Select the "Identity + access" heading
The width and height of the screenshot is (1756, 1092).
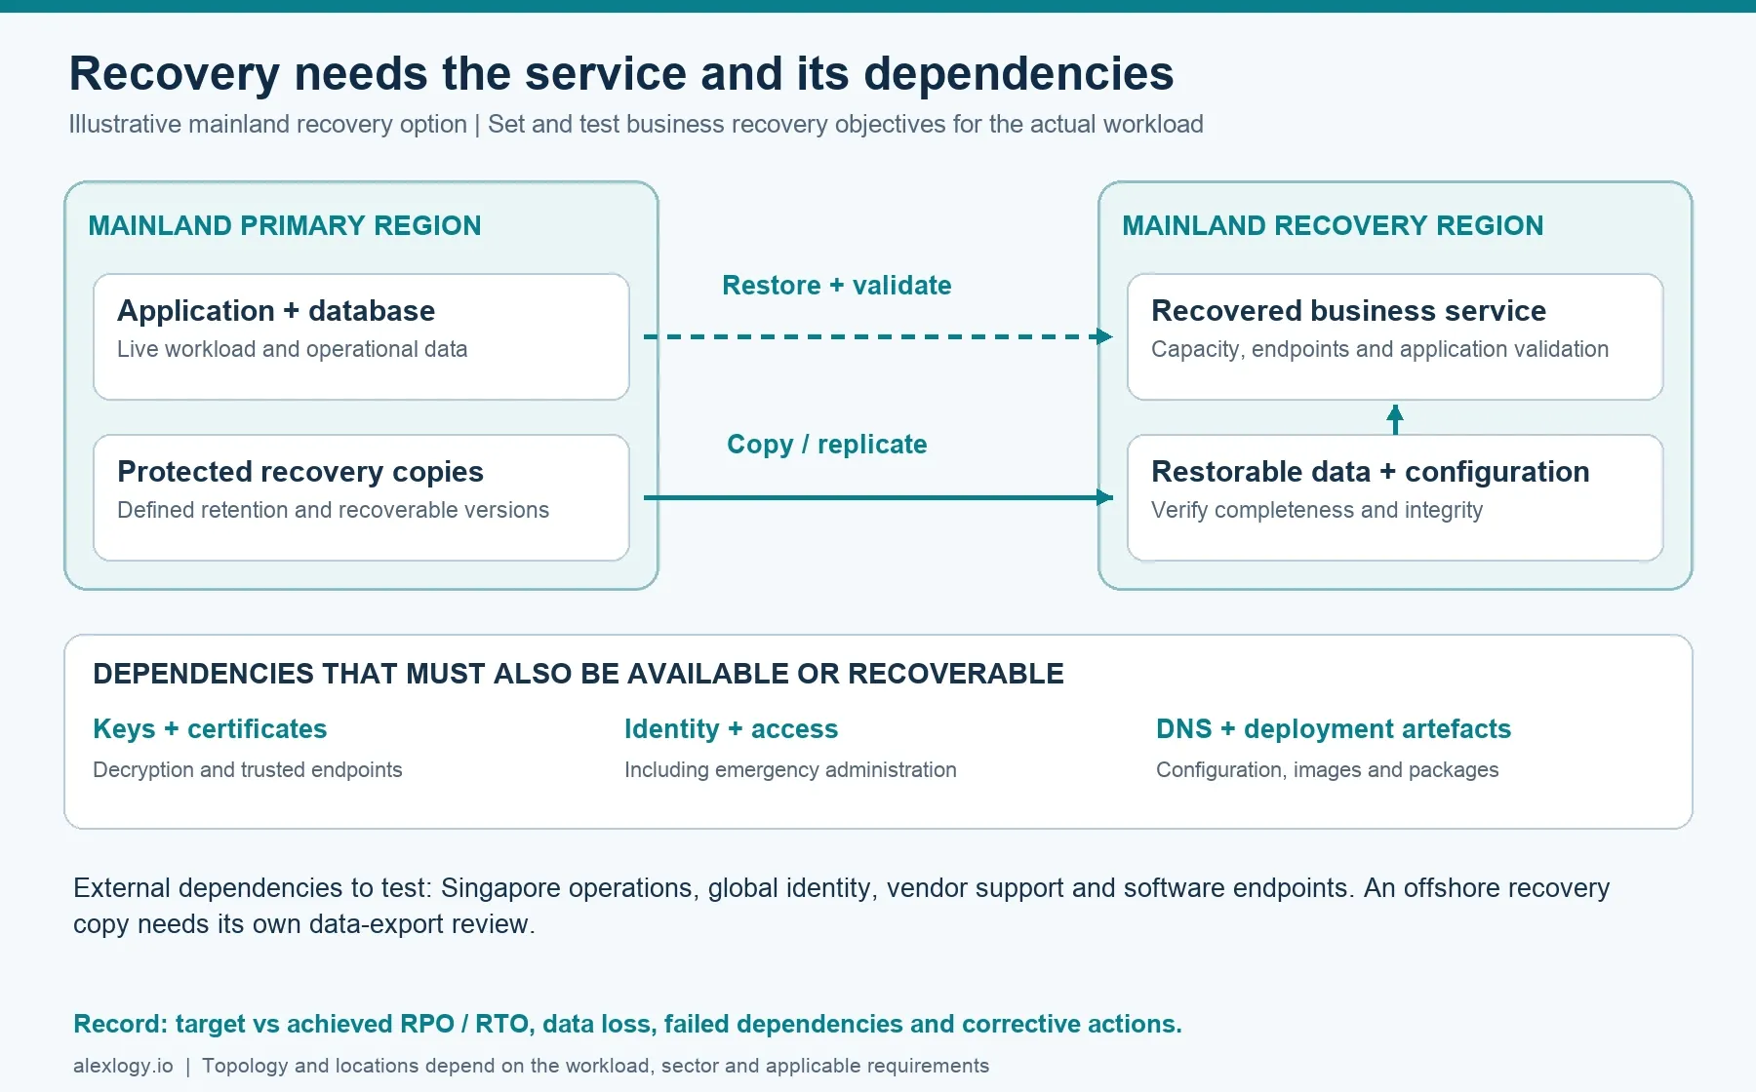(x=732, y=729)
